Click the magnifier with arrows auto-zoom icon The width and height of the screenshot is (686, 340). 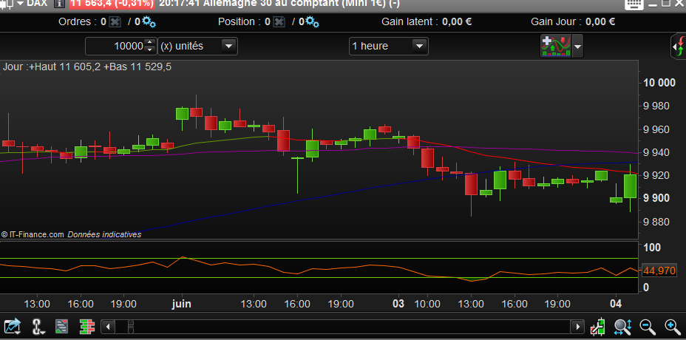point(622,327)
